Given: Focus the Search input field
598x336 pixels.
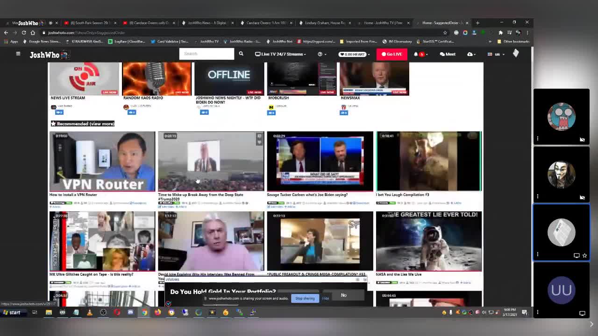Looking at the screenshot, I should click(x=206, y=54).
